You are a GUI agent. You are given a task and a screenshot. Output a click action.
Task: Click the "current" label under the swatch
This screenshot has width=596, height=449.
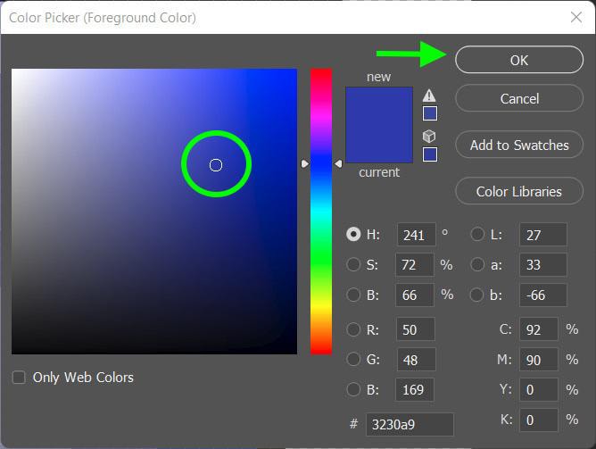point(379,172)
